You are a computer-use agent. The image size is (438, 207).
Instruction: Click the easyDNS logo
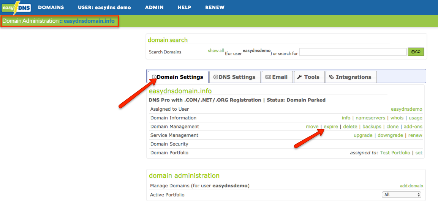(16, 8)
